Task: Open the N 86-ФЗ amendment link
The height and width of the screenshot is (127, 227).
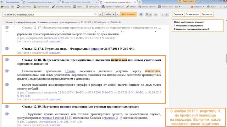Action: click(107, 92)
